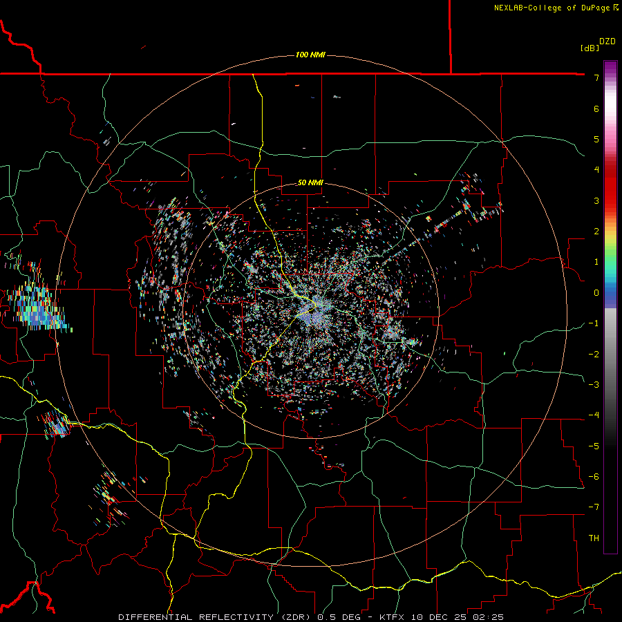Click the -2 value on color scale
The width and height of the screenshot is (622, 622).
click(594, 355)
